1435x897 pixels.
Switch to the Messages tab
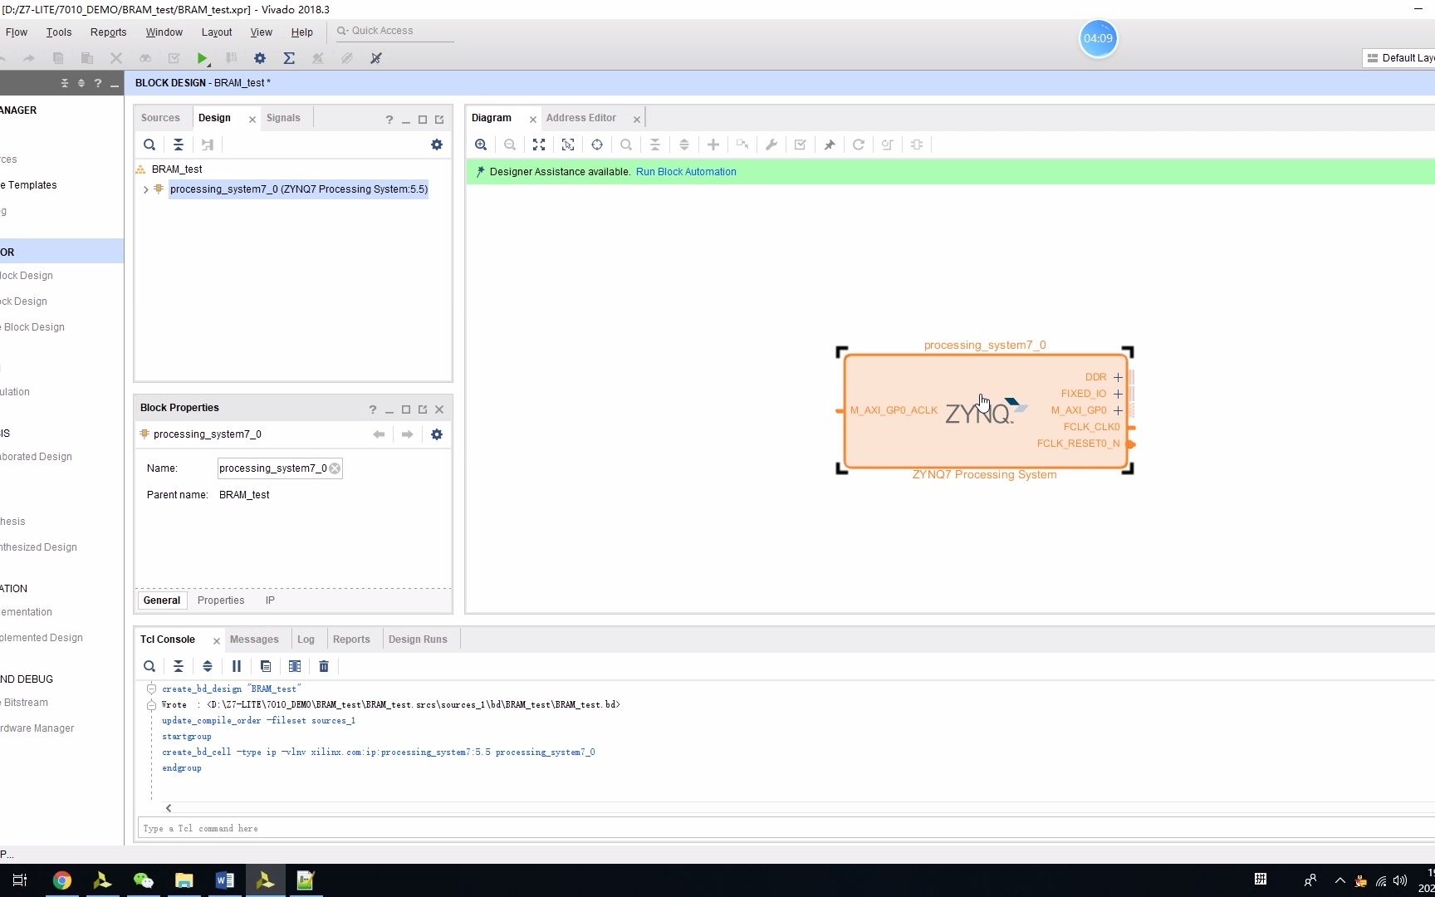pyautogui.click(x=254, y=640)
